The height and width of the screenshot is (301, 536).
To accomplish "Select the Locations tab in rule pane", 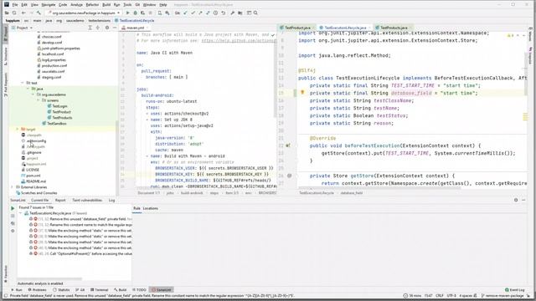I will [151, 208].
